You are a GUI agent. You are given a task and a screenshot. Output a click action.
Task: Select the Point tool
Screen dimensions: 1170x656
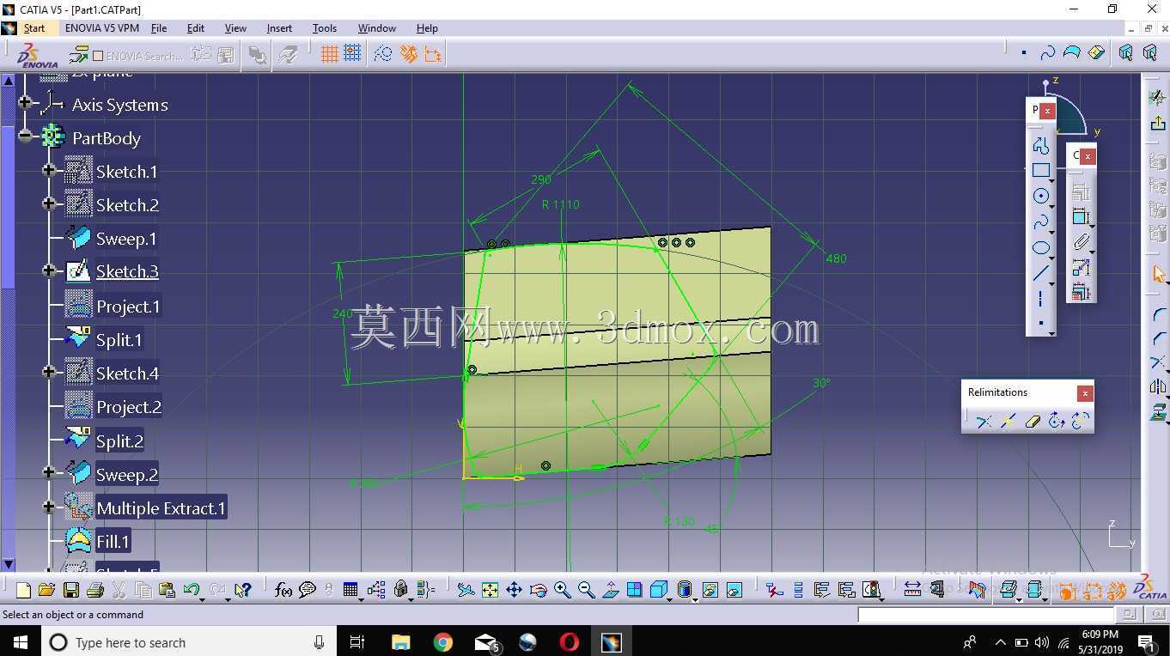point(1040,324)
